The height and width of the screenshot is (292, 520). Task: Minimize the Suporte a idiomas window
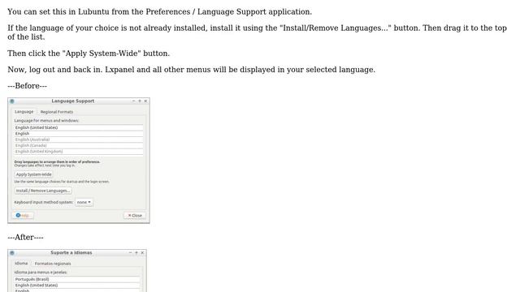(x=130, y=252)
